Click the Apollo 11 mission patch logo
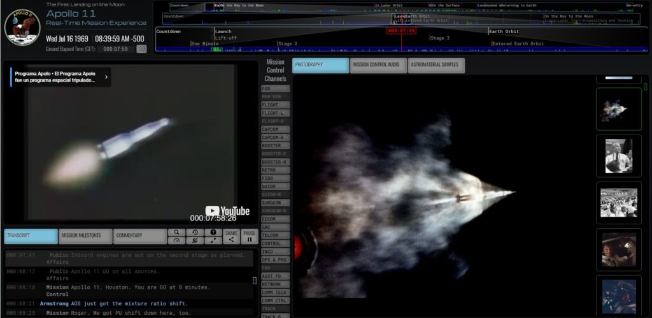Image resolution: width=652 pixels, height=318 pixels. tap(22, 27)
